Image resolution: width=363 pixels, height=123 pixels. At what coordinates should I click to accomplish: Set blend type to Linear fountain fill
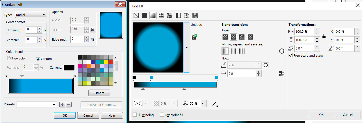[x=225, y=37]
